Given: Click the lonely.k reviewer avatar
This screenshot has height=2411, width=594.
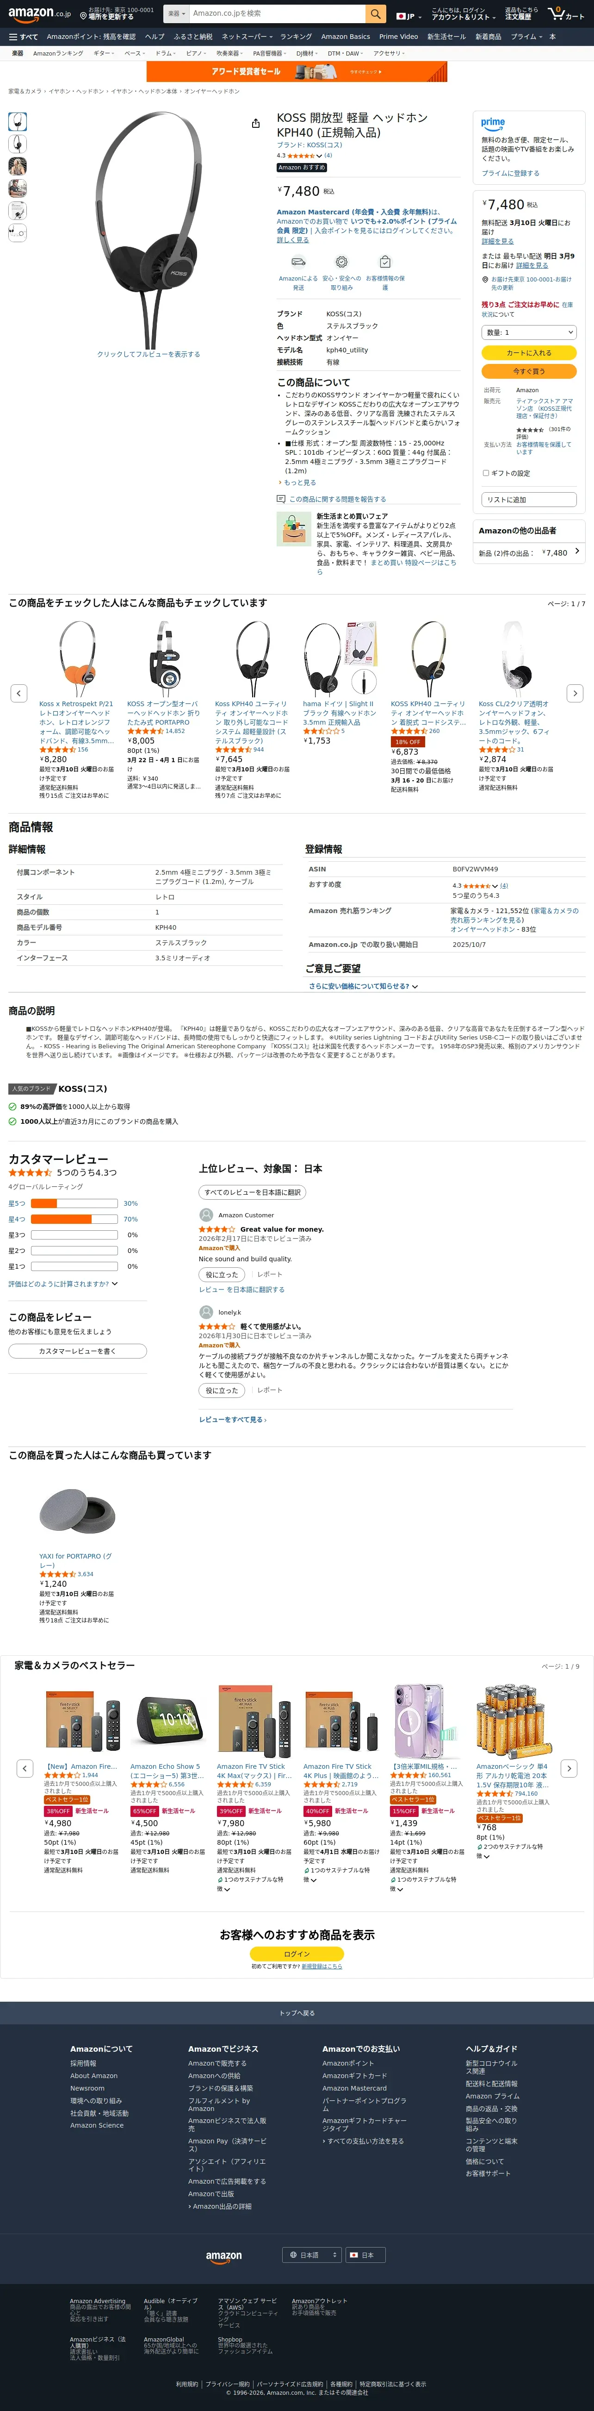Looking at the screenshot, I should coord(206,1312).
